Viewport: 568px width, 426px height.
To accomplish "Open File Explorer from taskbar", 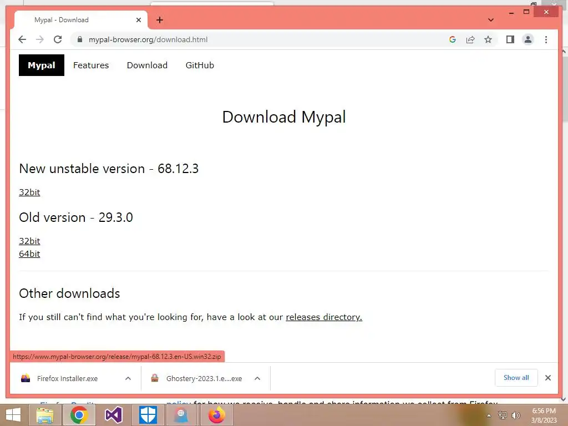I will point(45,415).
